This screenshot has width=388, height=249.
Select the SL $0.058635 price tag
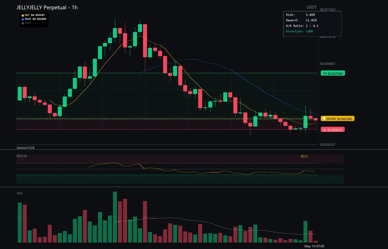point(333,130)
